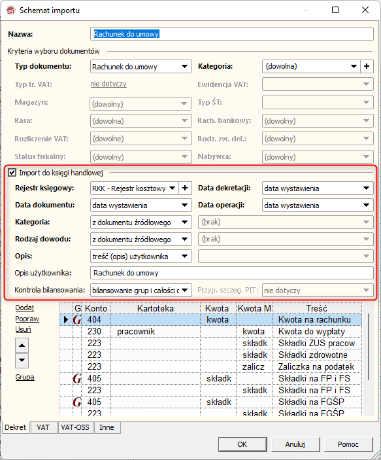Click the Grupa link

[x=25, y=378]
